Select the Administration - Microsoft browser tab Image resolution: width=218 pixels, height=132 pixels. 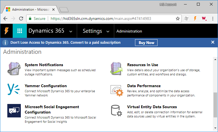click(x=31, y=10)
